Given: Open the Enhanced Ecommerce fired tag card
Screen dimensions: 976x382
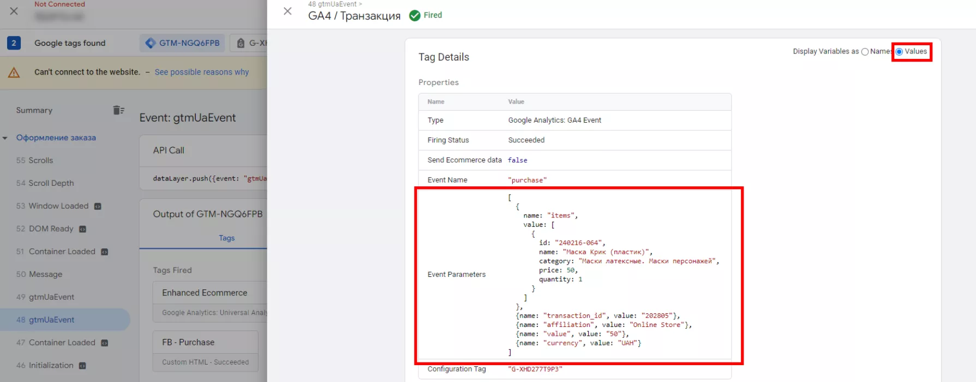Looking at the screenshot, I should (x=210, y=301).
